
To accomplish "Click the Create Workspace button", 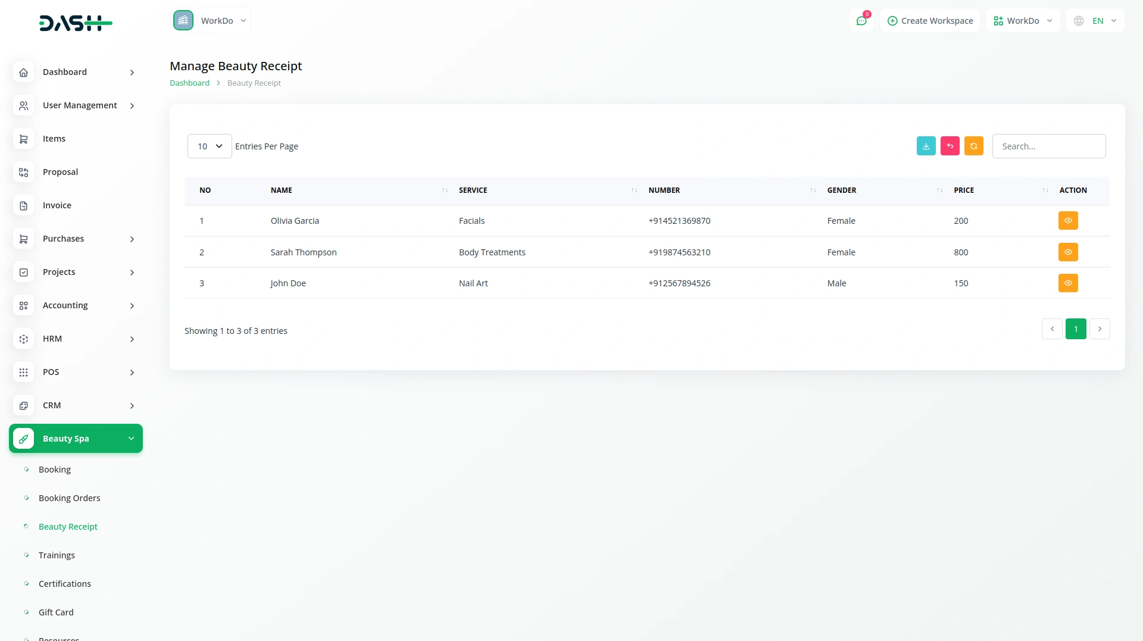I will click(930, 21).
